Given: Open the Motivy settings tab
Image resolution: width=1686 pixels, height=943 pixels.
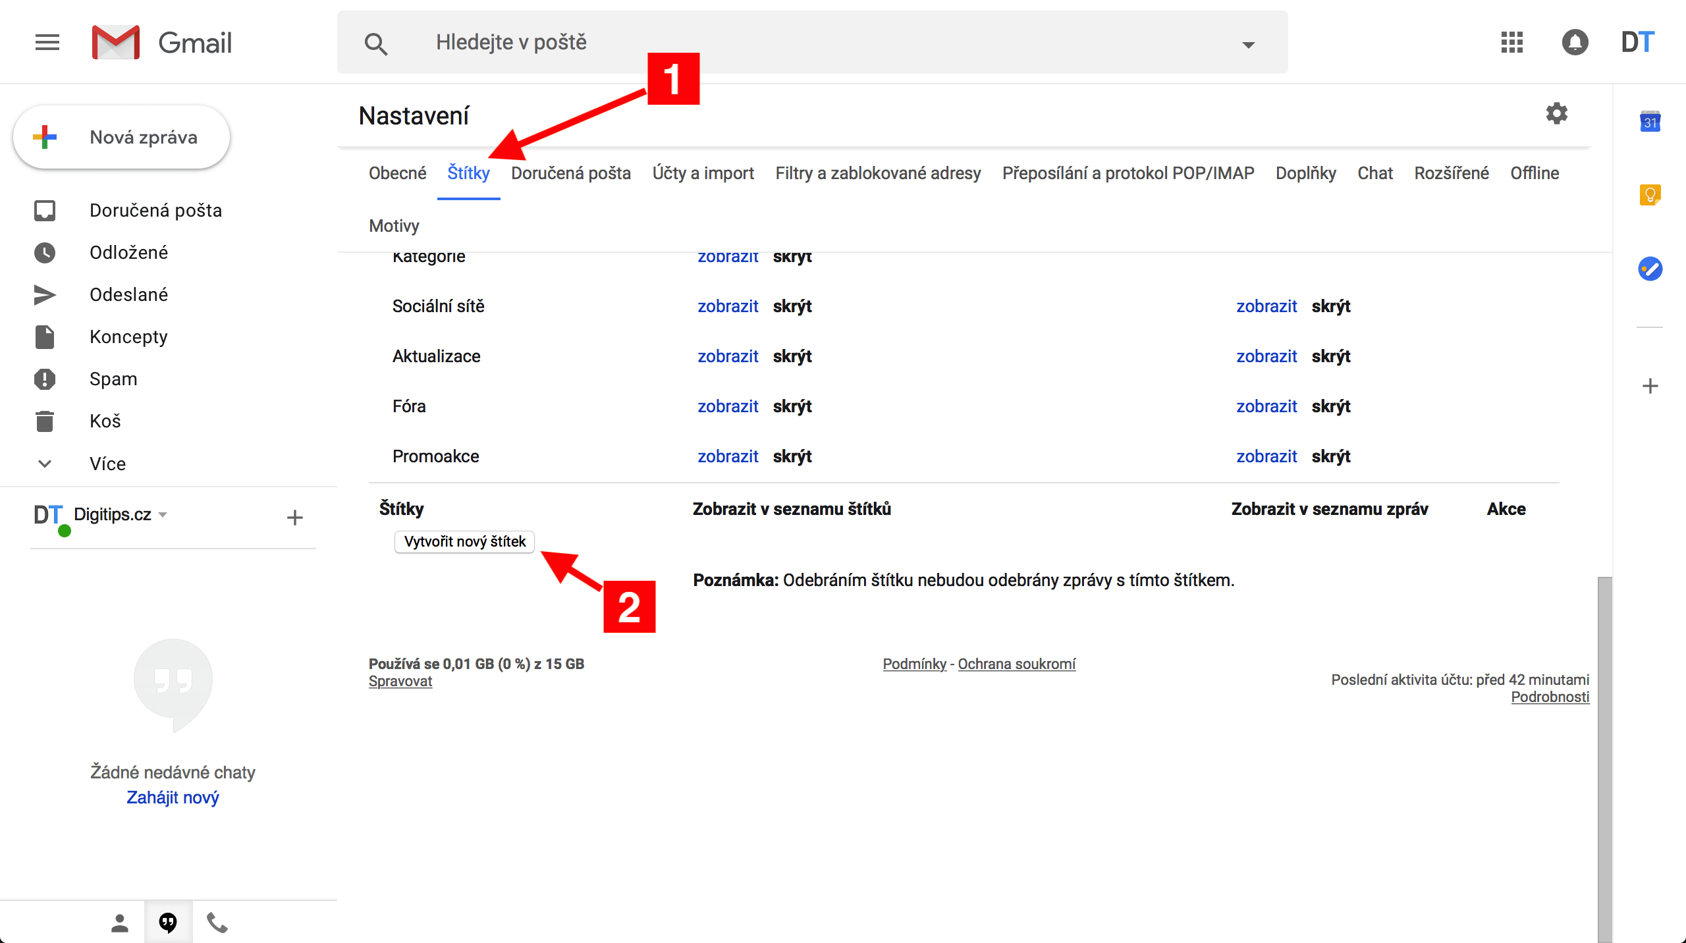Looking at the screenshot, I should pyautogui.click(x=394, y=226).
